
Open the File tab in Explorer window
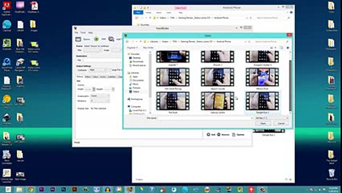pyautogui.click(x=138, y=12)
